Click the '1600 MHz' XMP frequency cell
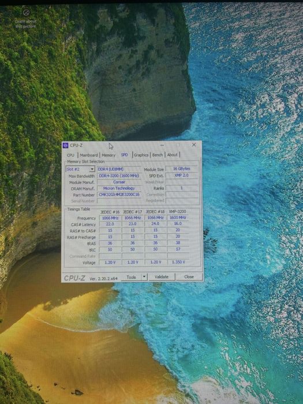This screenshot has width=303, height=404. pos(178,218)
